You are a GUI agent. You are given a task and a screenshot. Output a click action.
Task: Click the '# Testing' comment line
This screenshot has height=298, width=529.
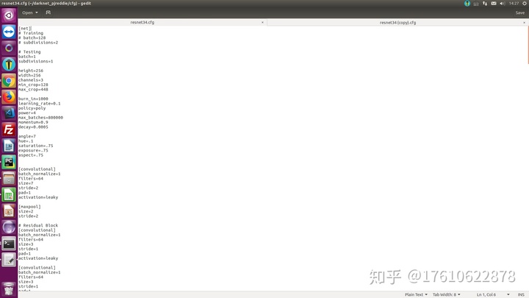click(x=29, y=52)
